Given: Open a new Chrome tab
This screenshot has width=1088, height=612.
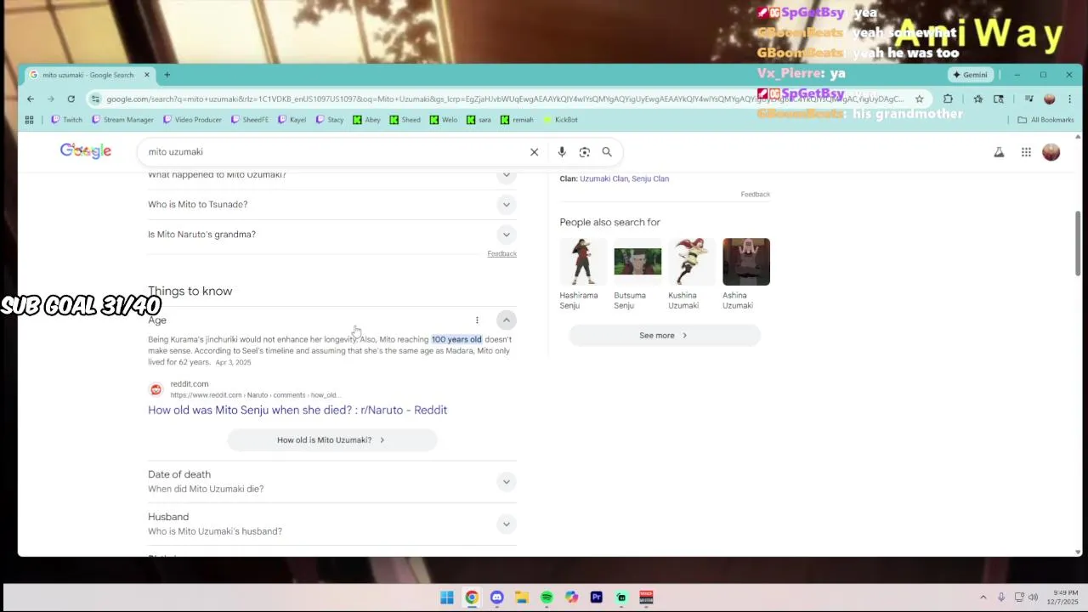Looking at the screenshot, I should pyautogui.click(x=167, y=75).
